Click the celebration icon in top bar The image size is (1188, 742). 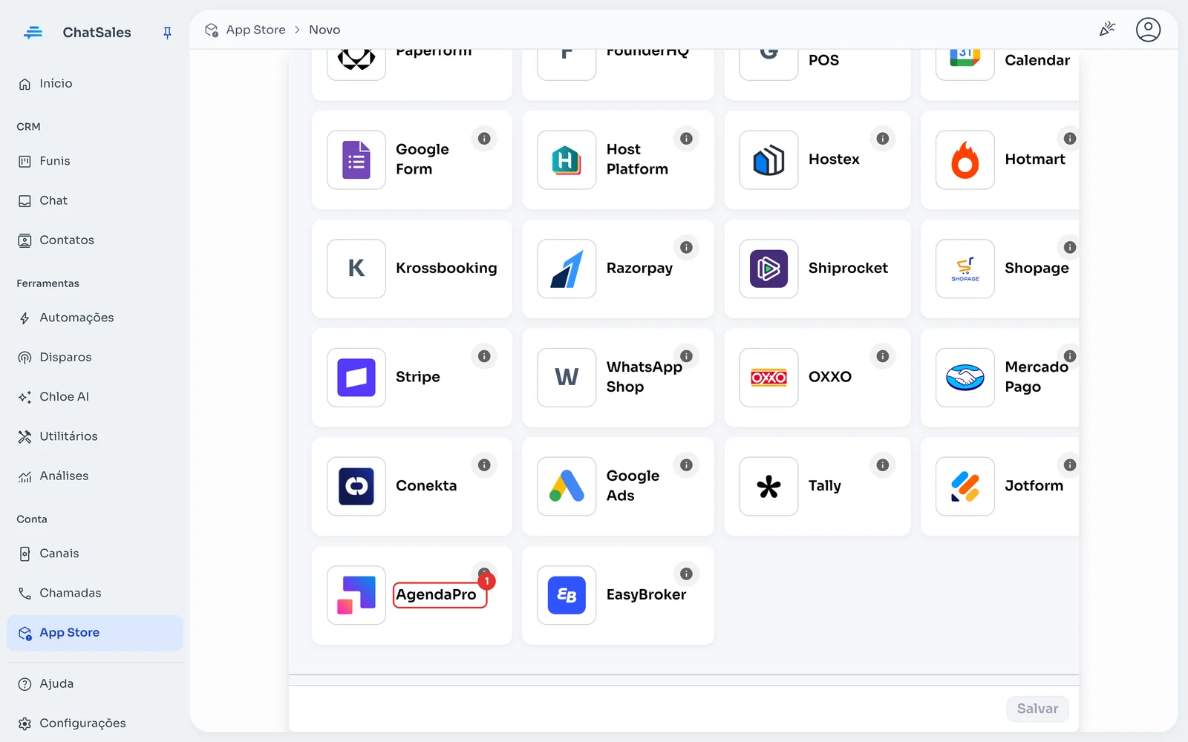click(x=1107, y=30)
